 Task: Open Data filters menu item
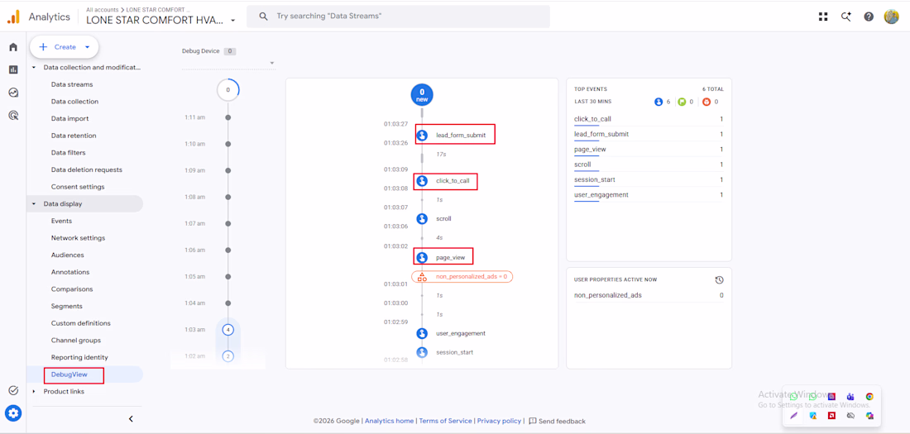coord(68,153)
